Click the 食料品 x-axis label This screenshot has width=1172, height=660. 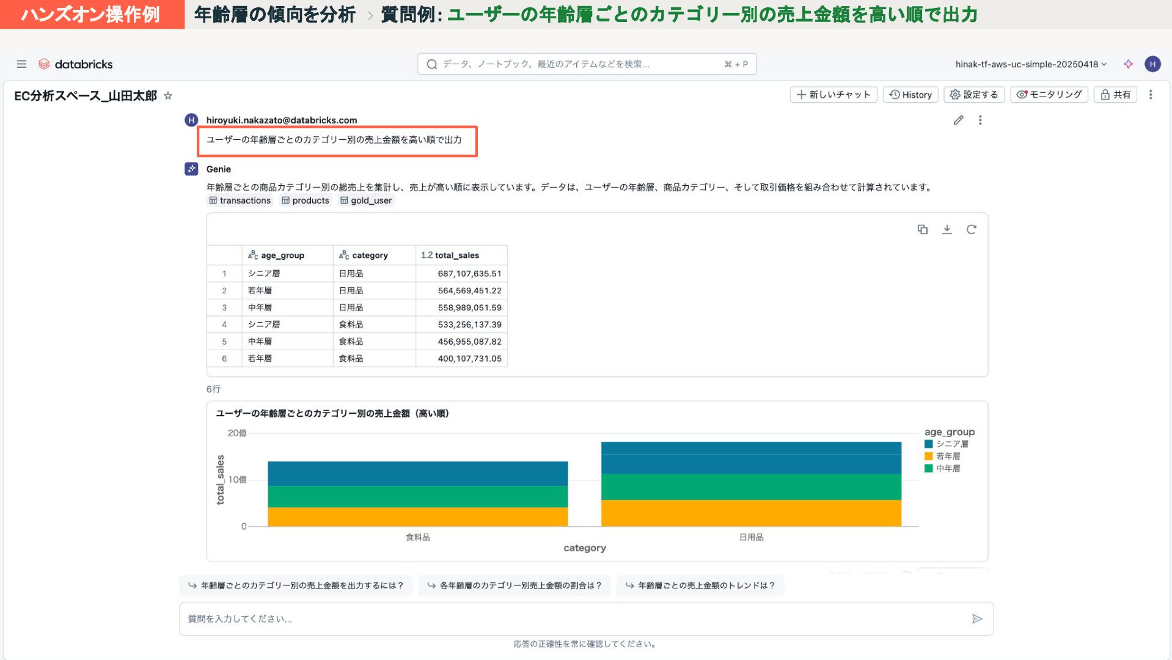pyautogui.click(x=418, y=537)
